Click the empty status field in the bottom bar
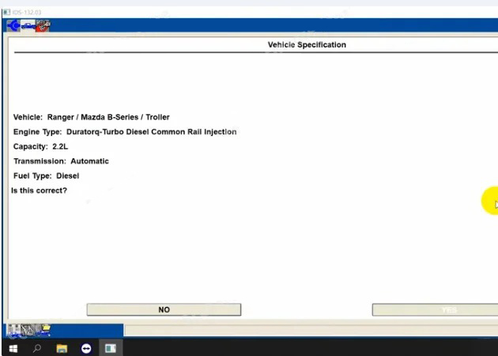498x356 pixels. pos(311,330)
